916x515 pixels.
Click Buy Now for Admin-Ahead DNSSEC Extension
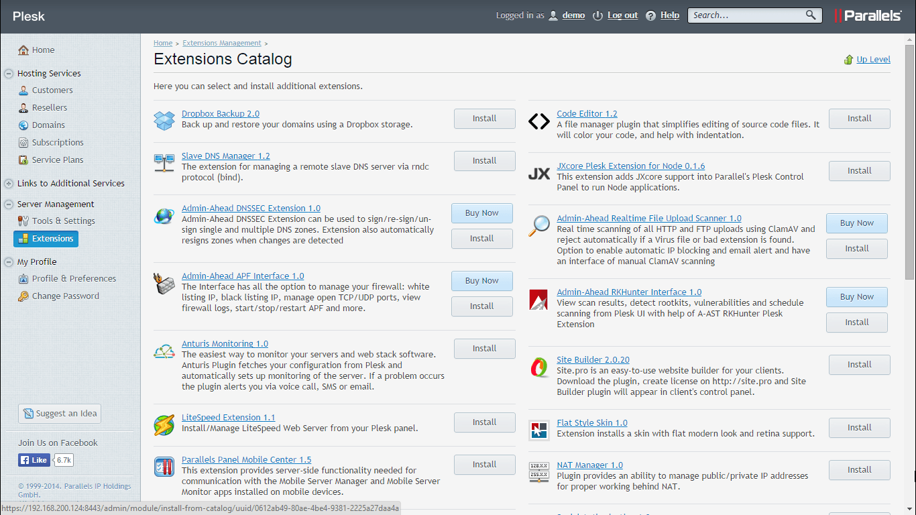coord(481,213)
